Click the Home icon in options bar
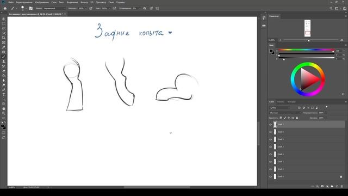This screenshot has width=348, height=196. (x=5, y=8)
